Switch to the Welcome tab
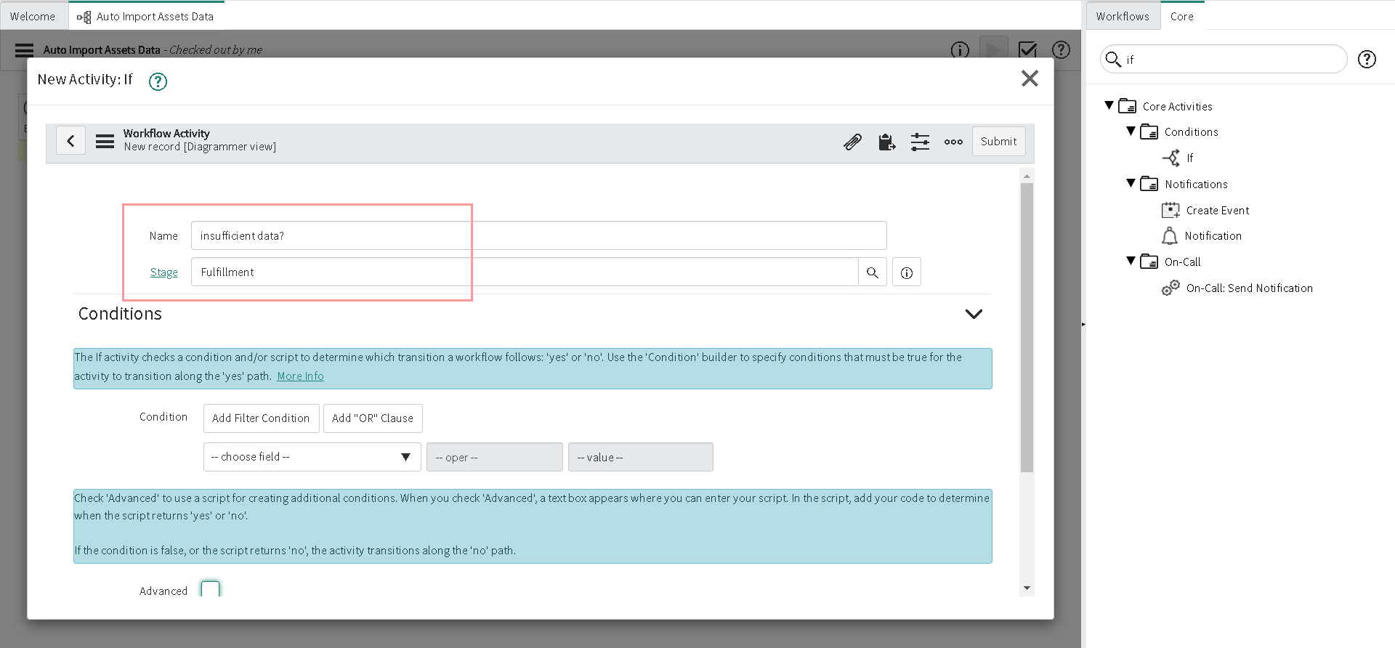Viewport: 1395px width, 648px height. (x=33, y=16)
